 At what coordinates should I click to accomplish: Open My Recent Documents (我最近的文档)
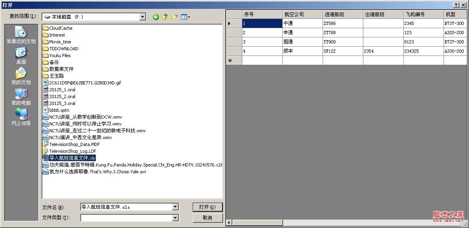[x=21, y=35]
